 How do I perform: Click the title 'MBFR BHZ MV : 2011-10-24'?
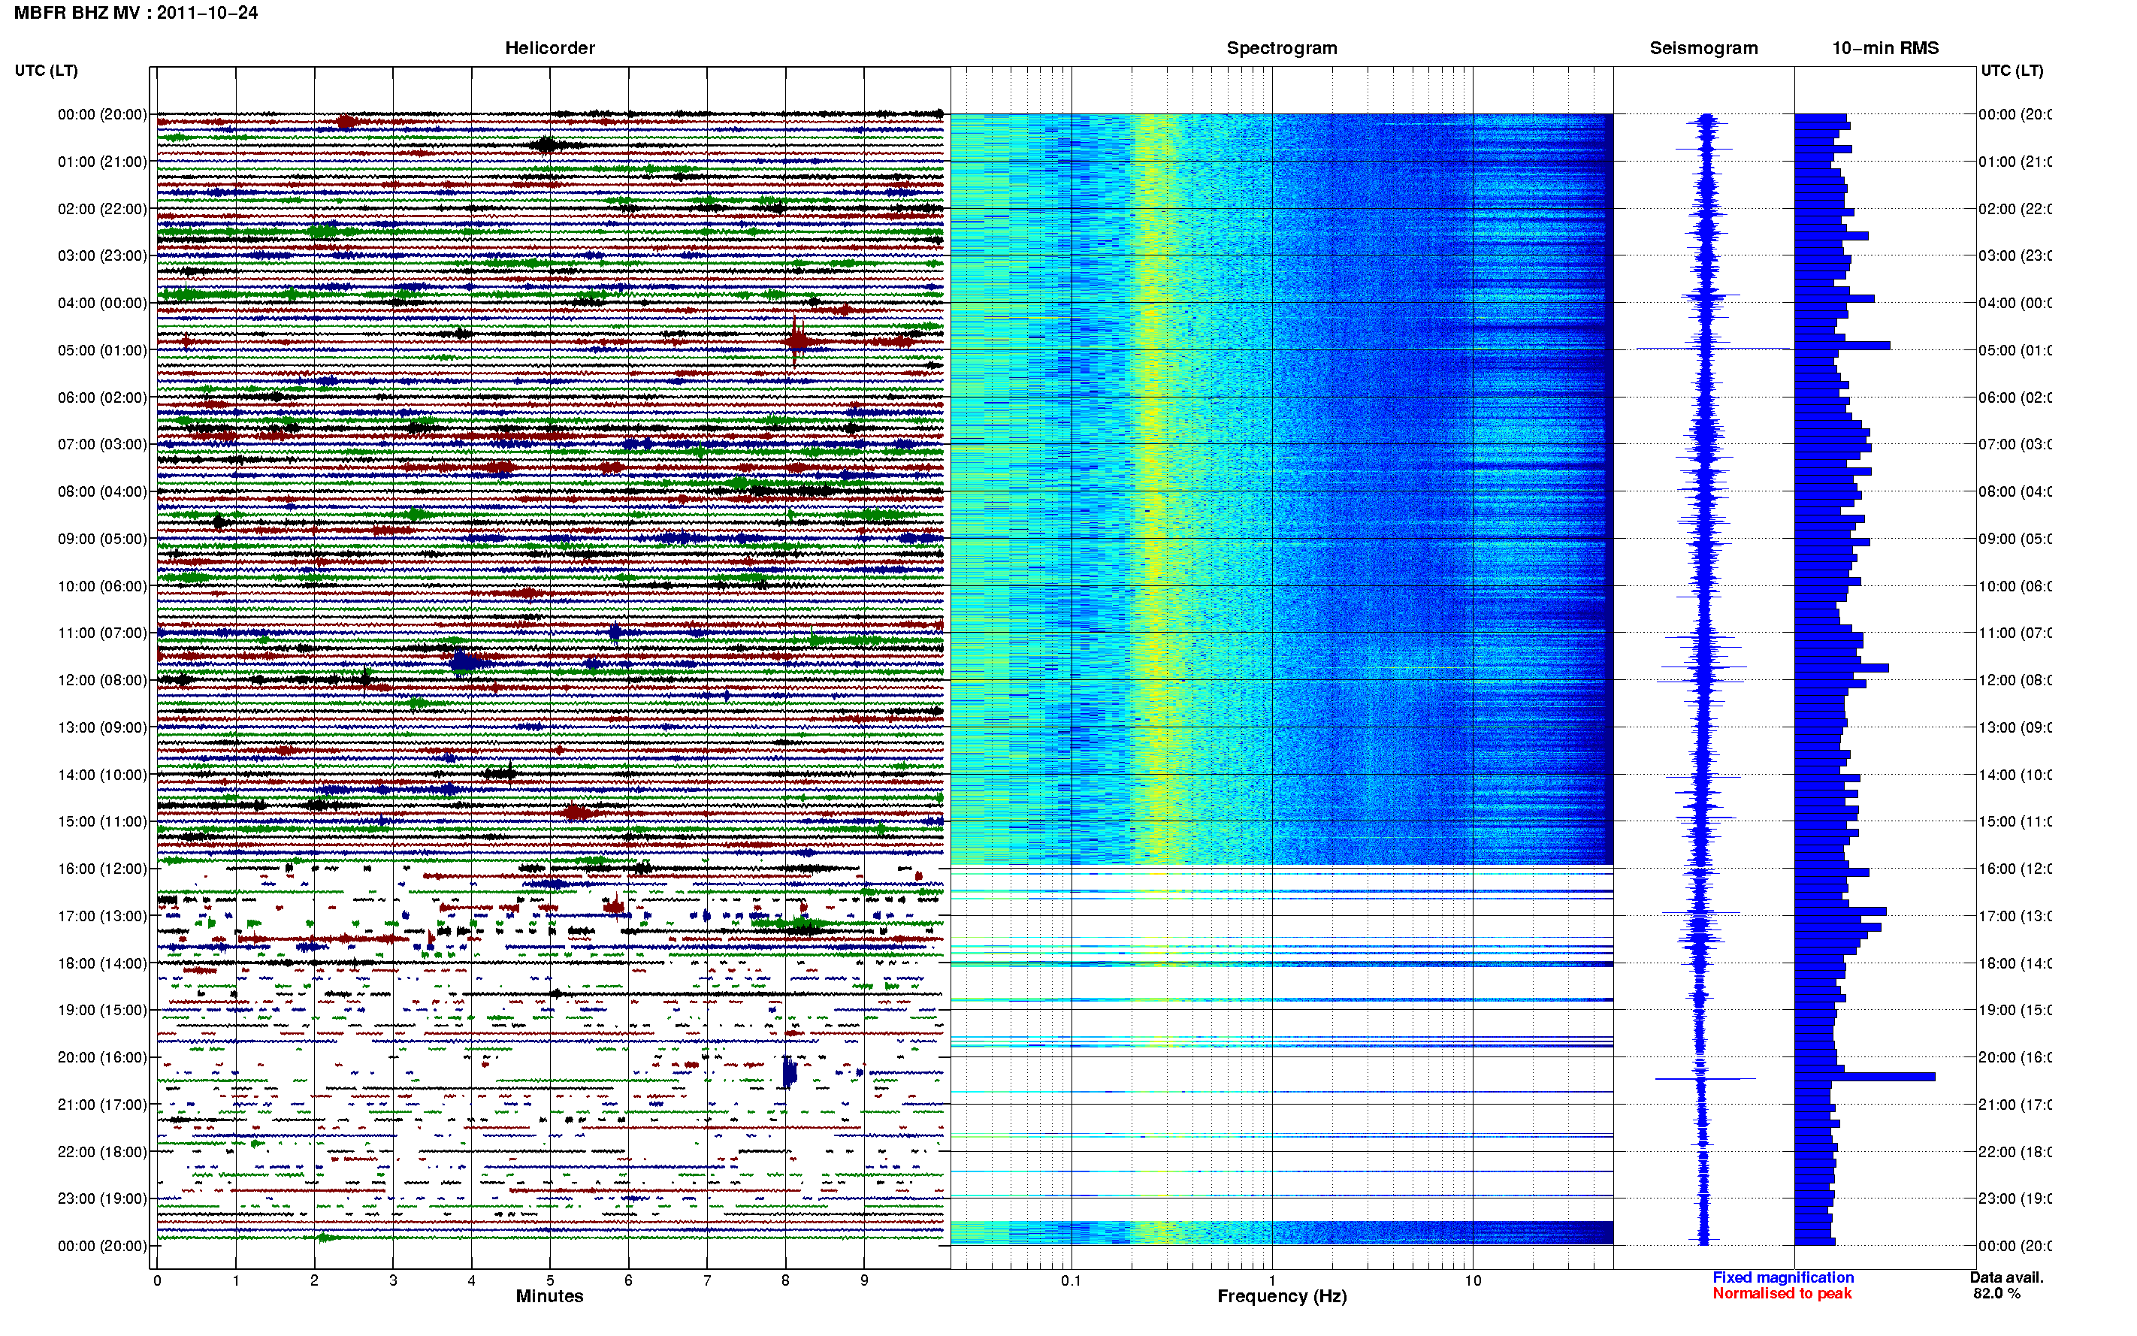[x=136, y=14]
